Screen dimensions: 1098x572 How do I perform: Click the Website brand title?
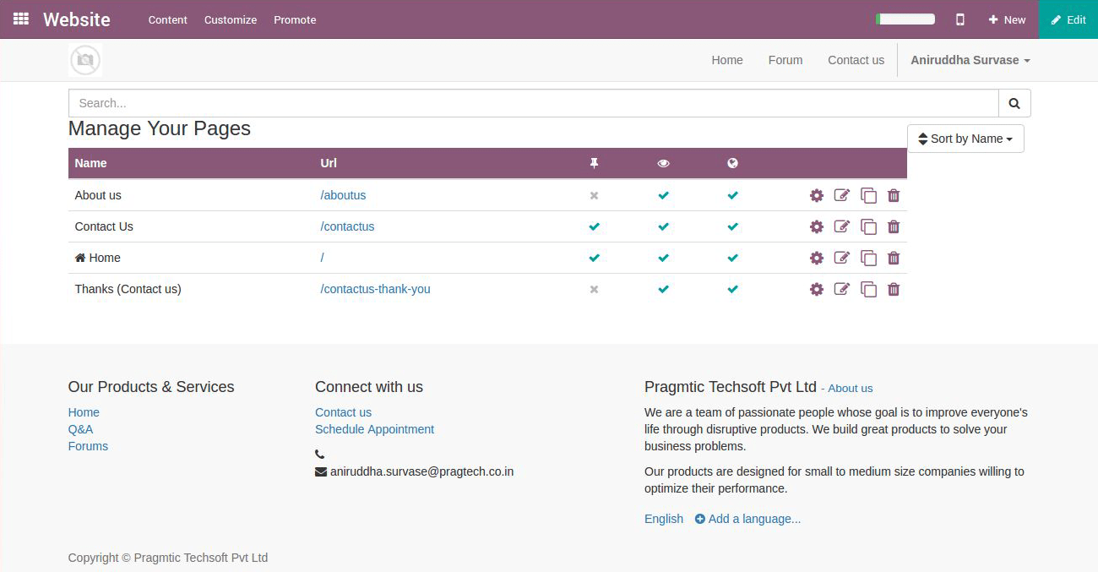click(x=77, y=19)
